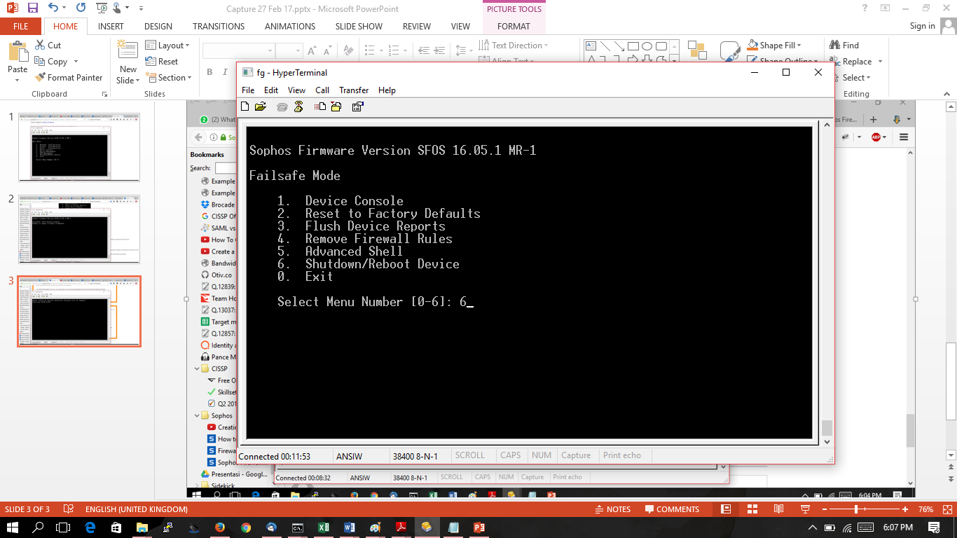Toggle Bold formatting in ribbon
The height and width of the screenshot is (538, 957).
(x=209, y=72)
